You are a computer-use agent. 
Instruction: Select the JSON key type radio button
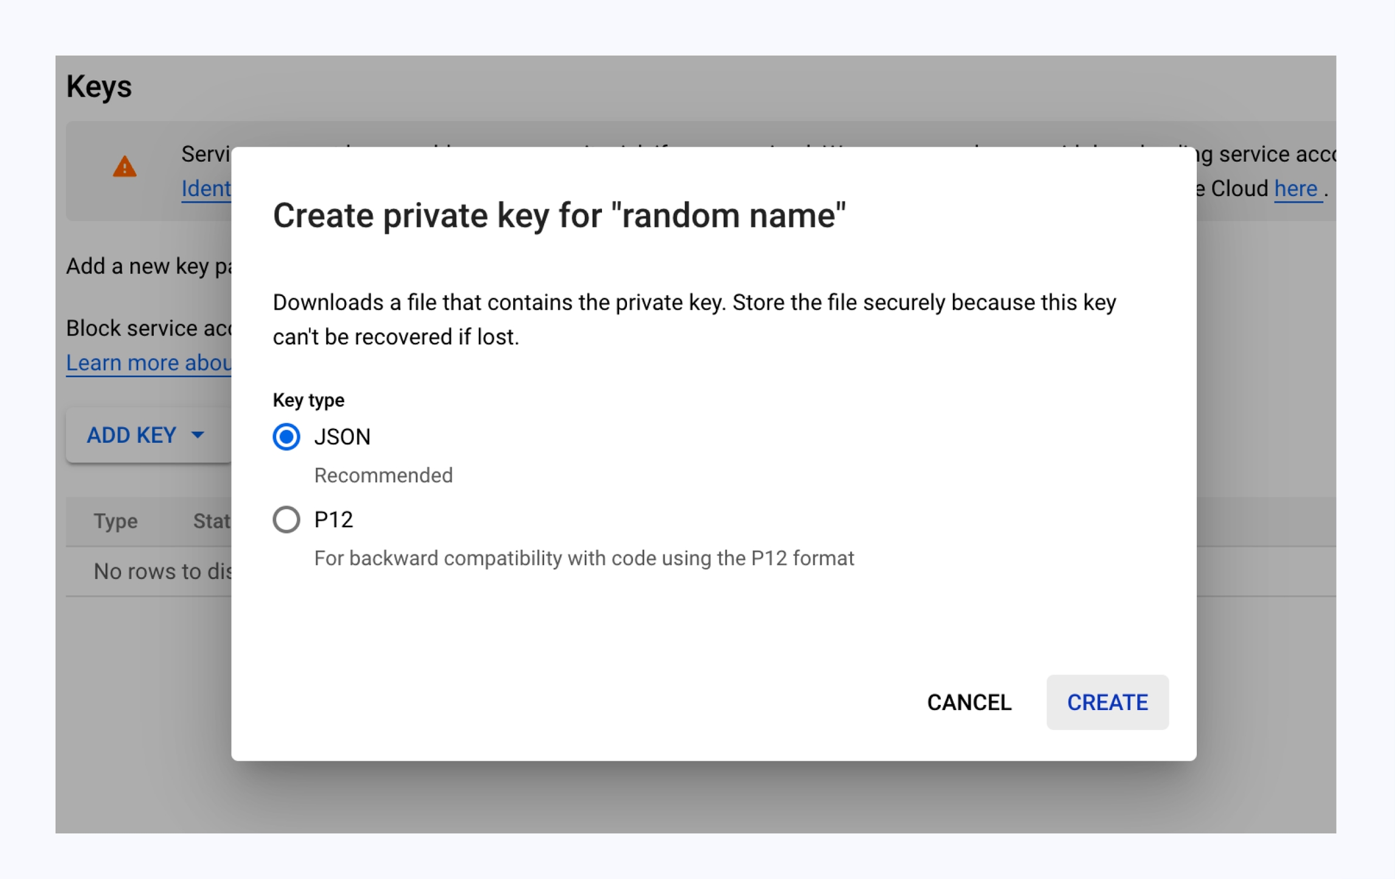click(286, 437)
